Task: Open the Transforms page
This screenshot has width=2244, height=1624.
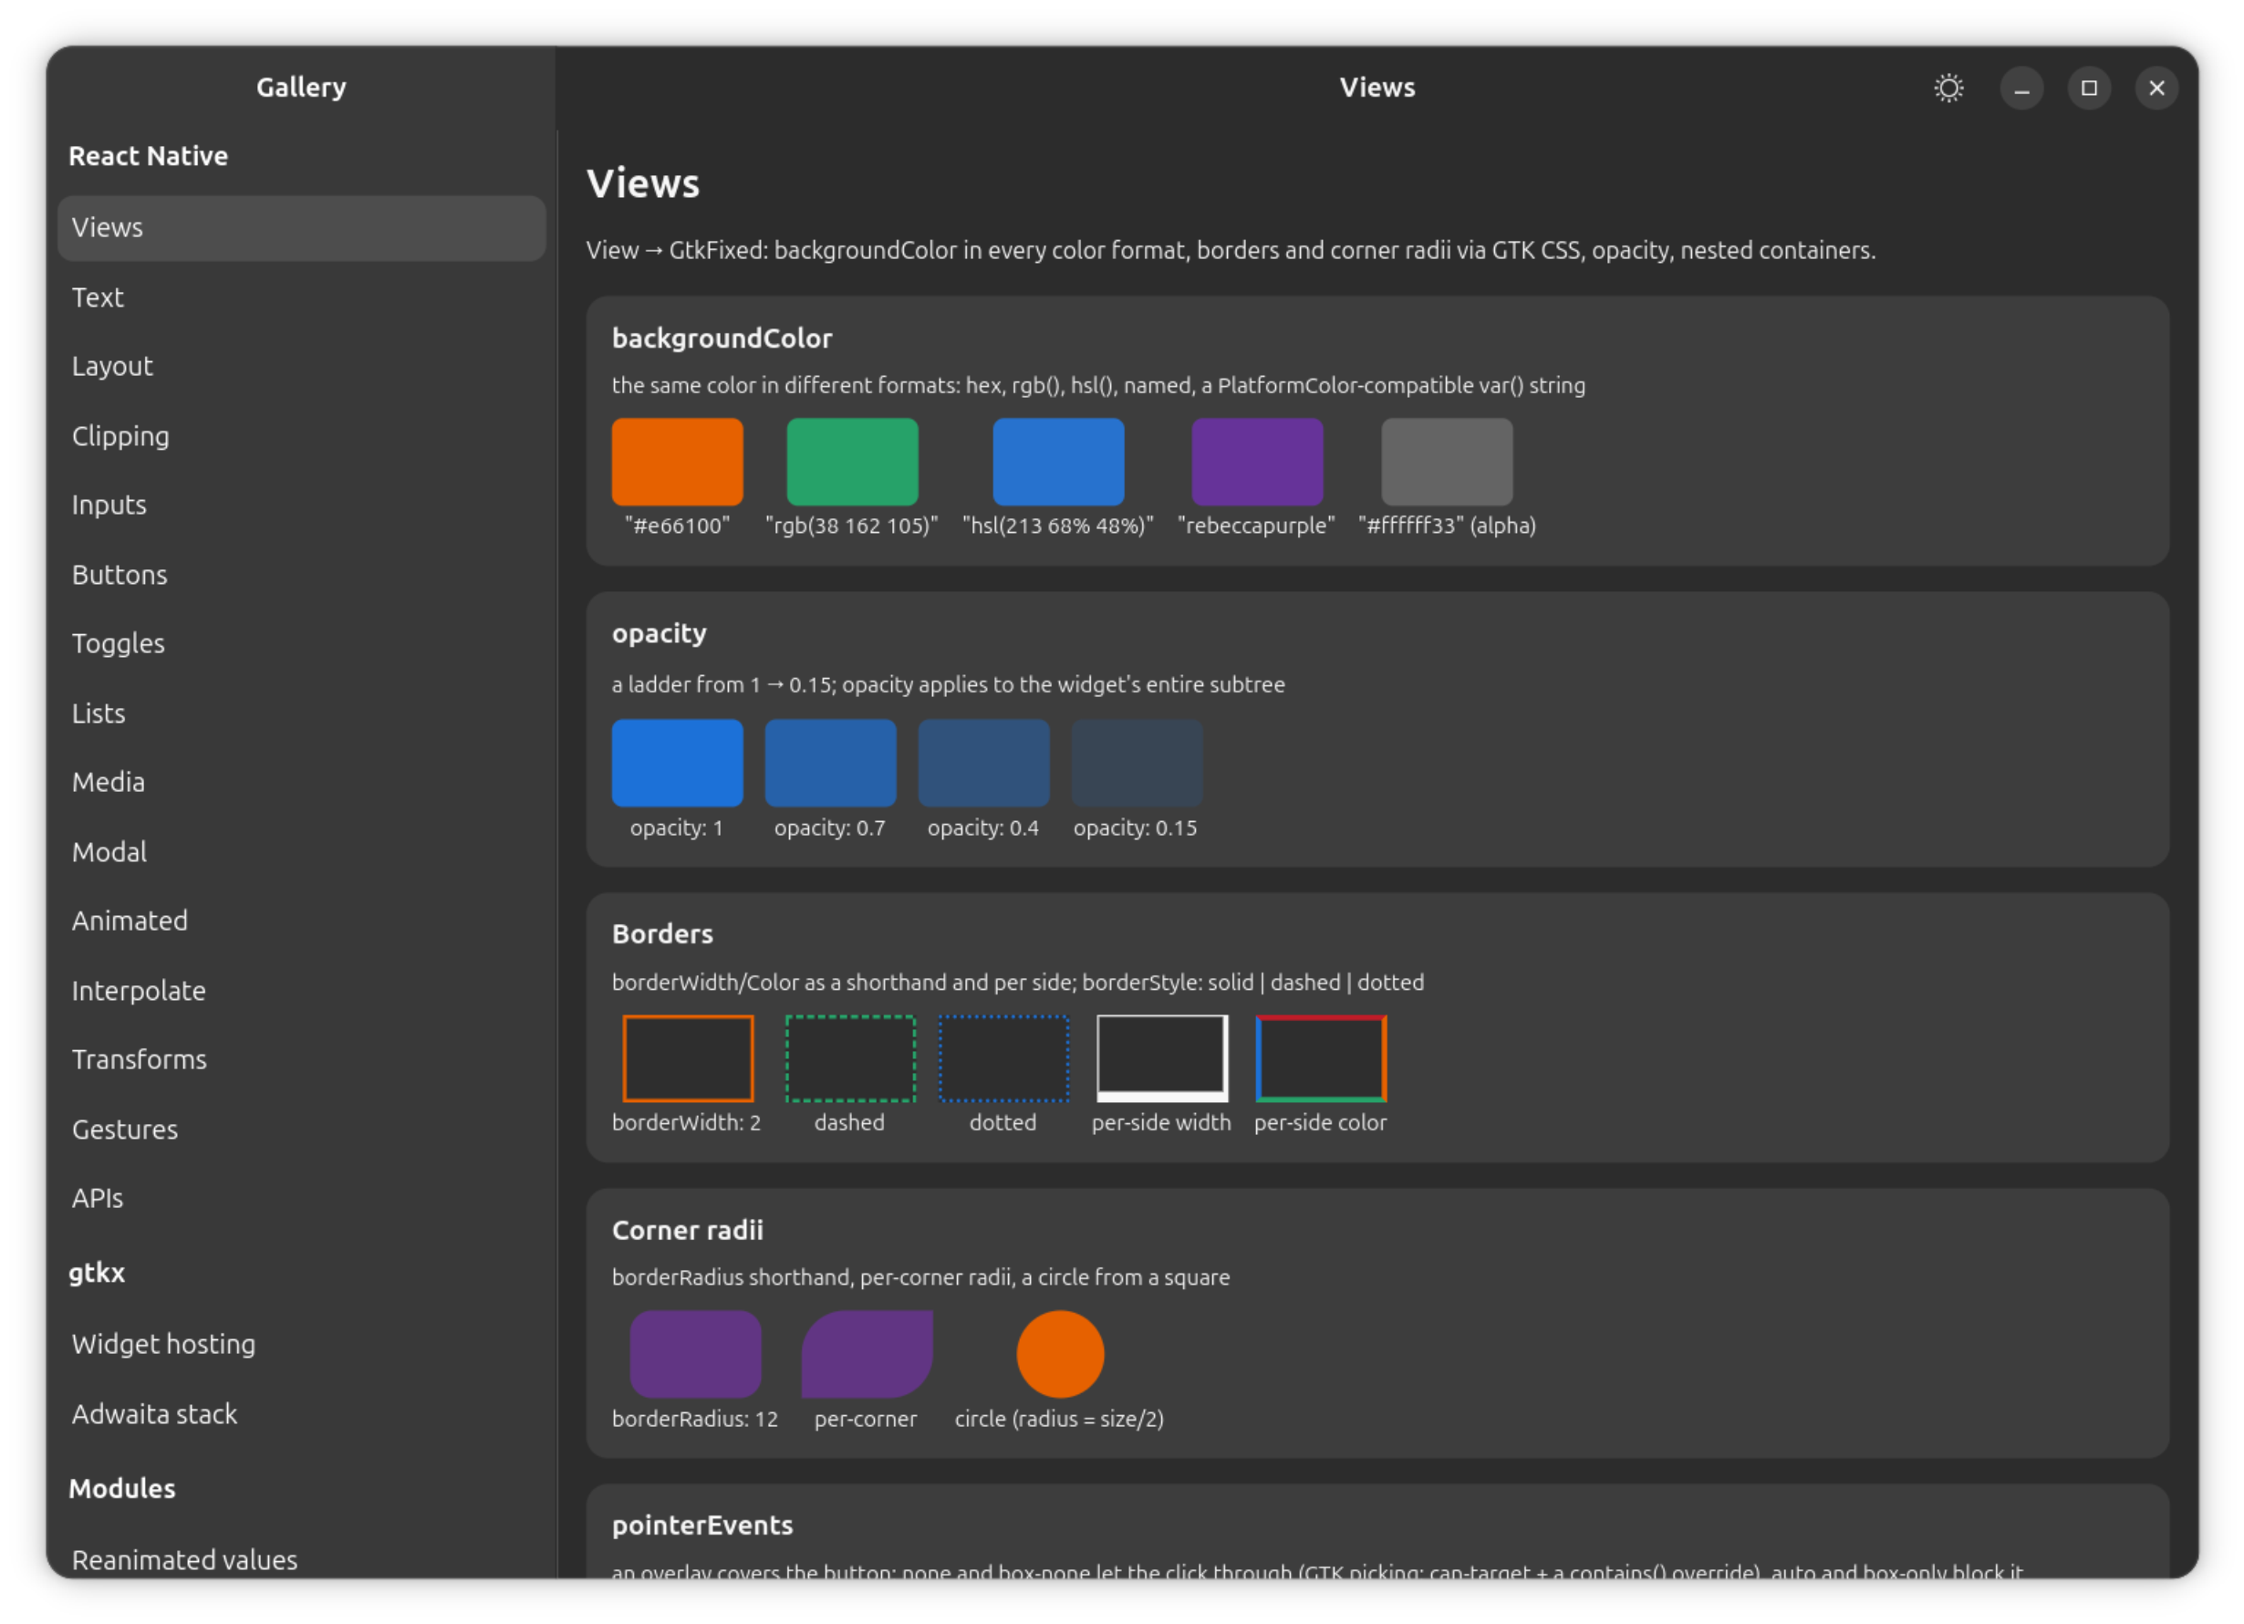Action: (302, 1059)
